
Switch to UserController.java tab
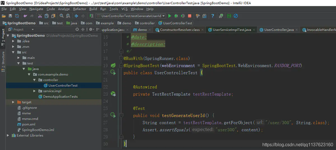(279, 30)
